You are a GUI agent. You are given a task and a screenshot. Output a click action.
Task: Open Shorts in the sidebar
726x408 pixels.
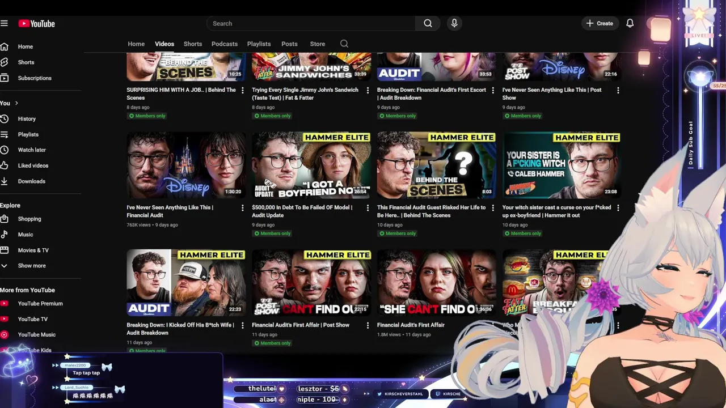click(x=26, y=62)
